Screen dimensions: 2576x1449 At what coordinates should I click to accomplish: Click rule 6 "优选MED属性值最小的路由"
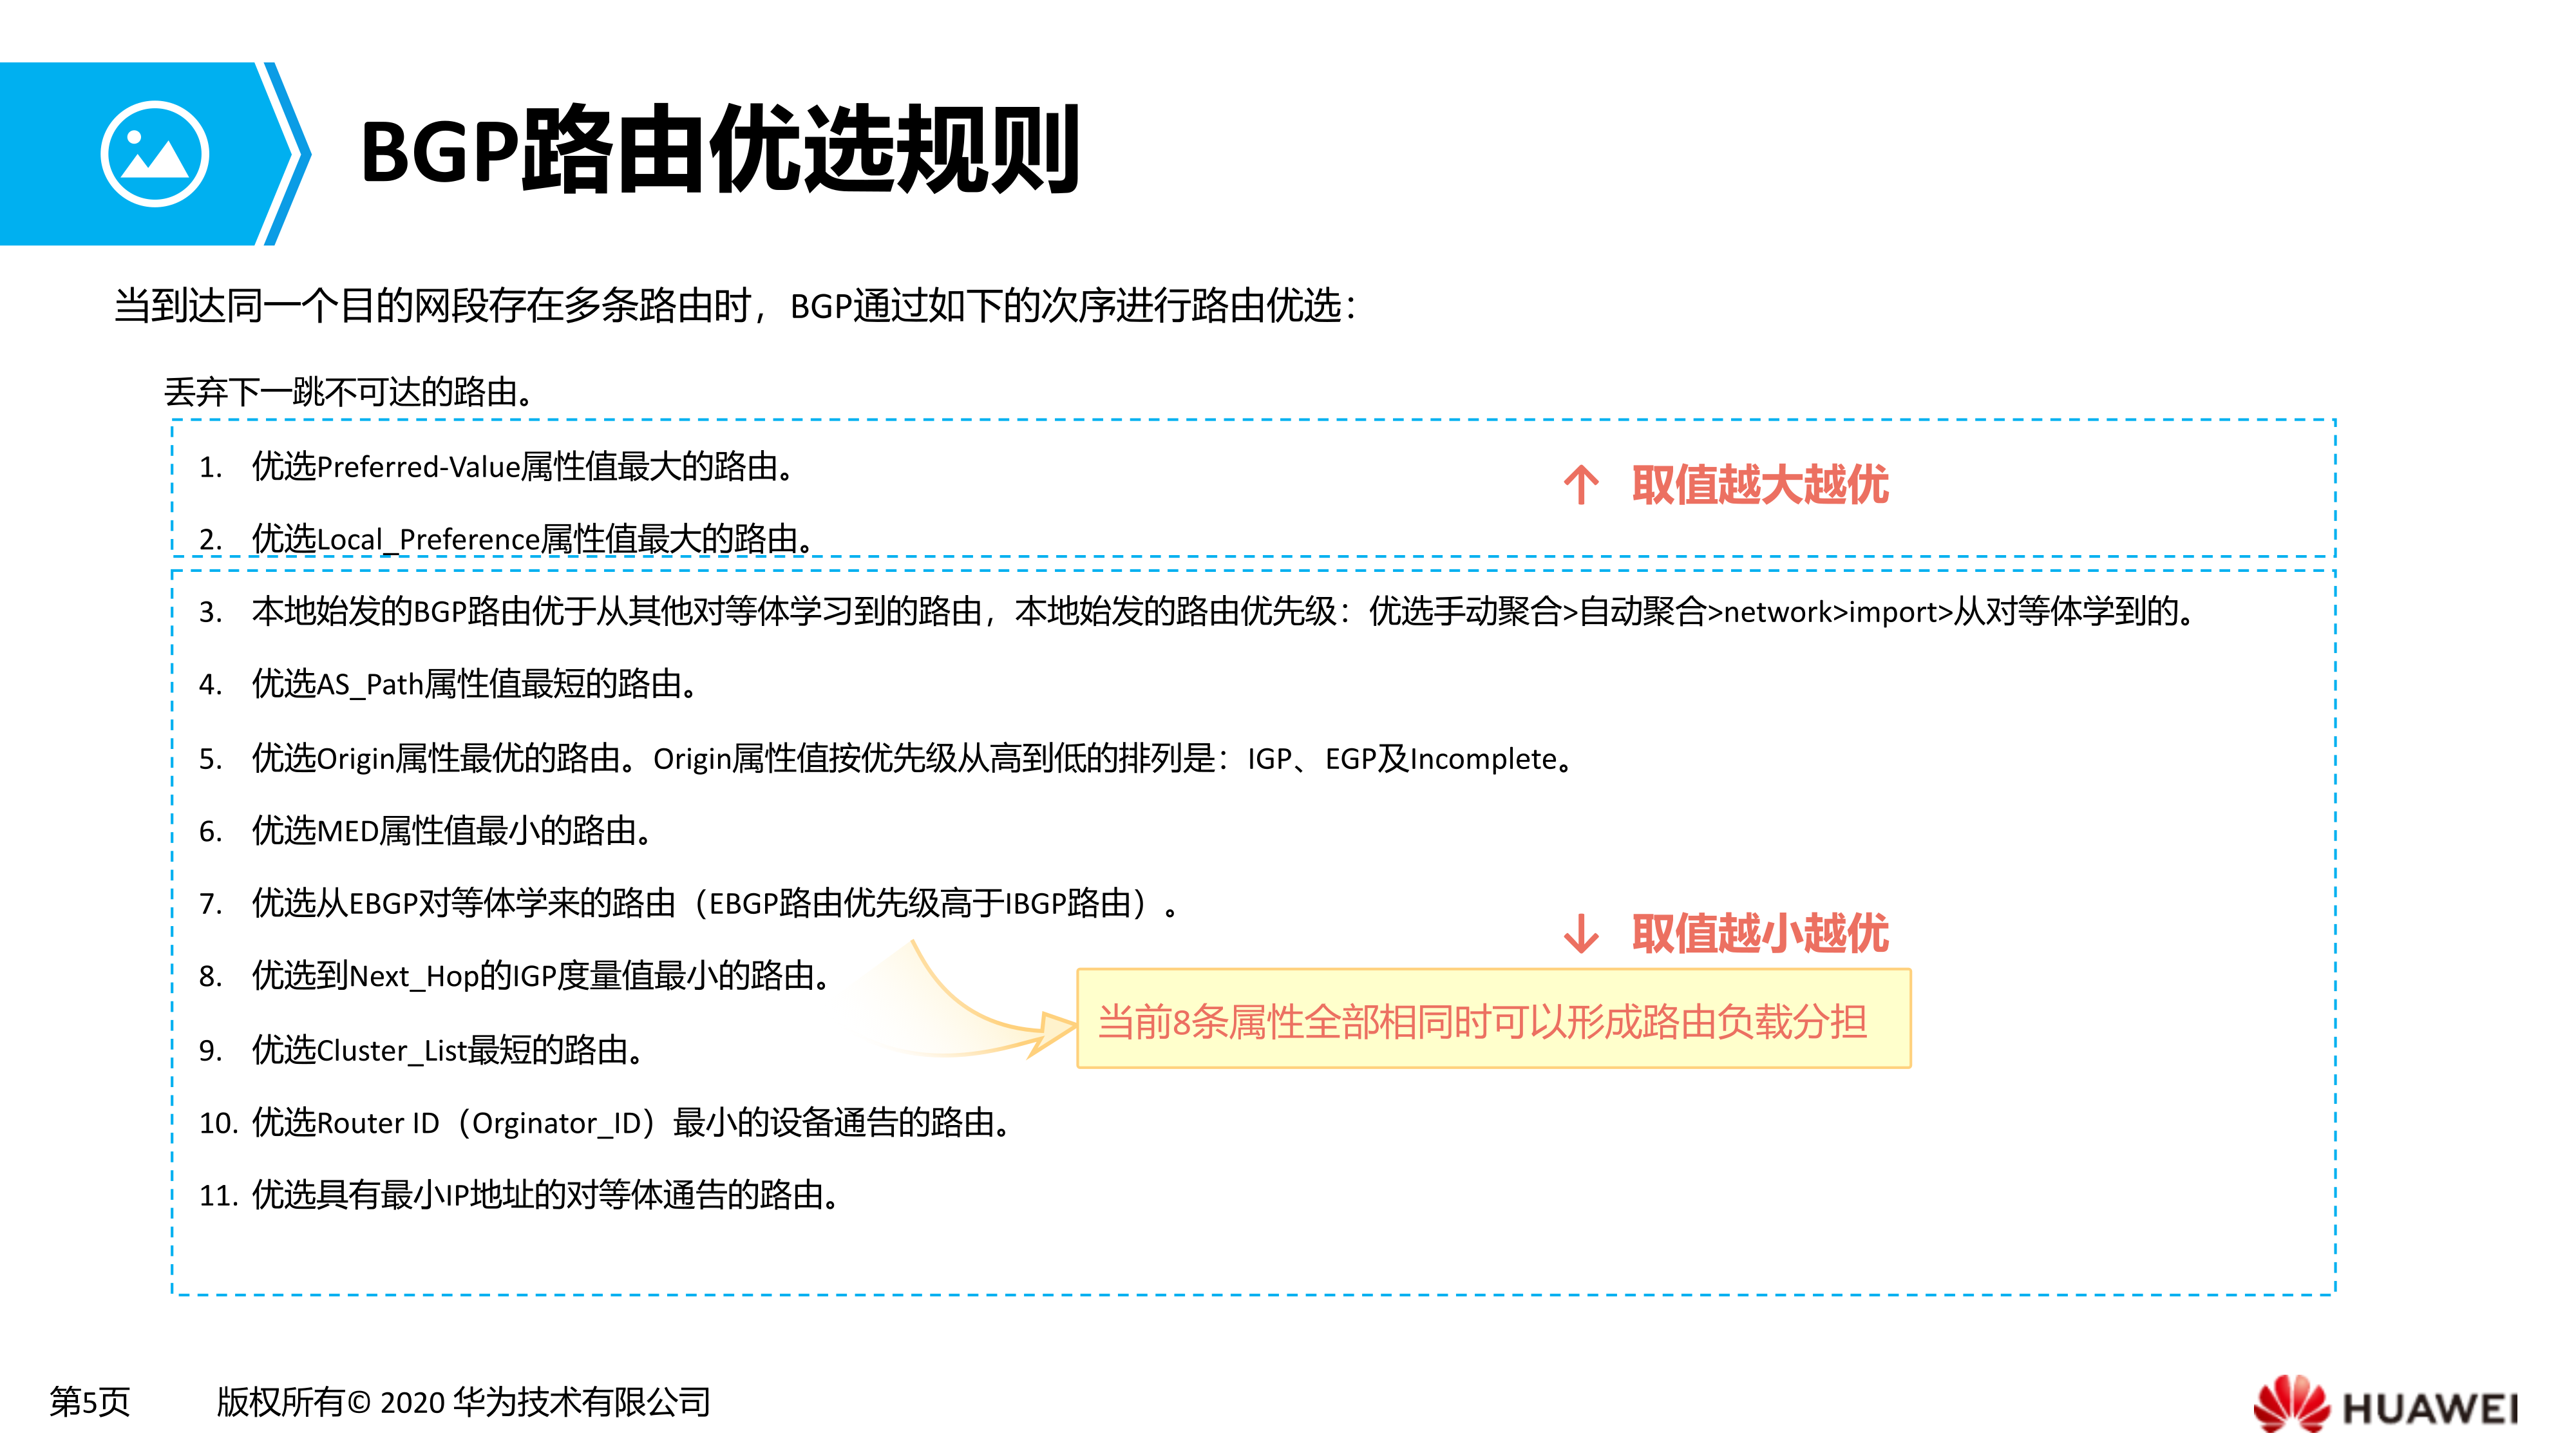click(x=444, y=830)
